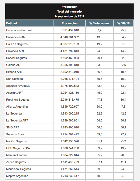This screenshot has width=140, height=181.
Task: Click Sancor Seguros production figure 3.592.468.963
Action: [x=70, y=58]
